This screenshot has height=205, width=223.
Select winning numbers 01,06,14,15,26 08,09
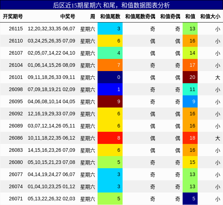coord(51,65)
